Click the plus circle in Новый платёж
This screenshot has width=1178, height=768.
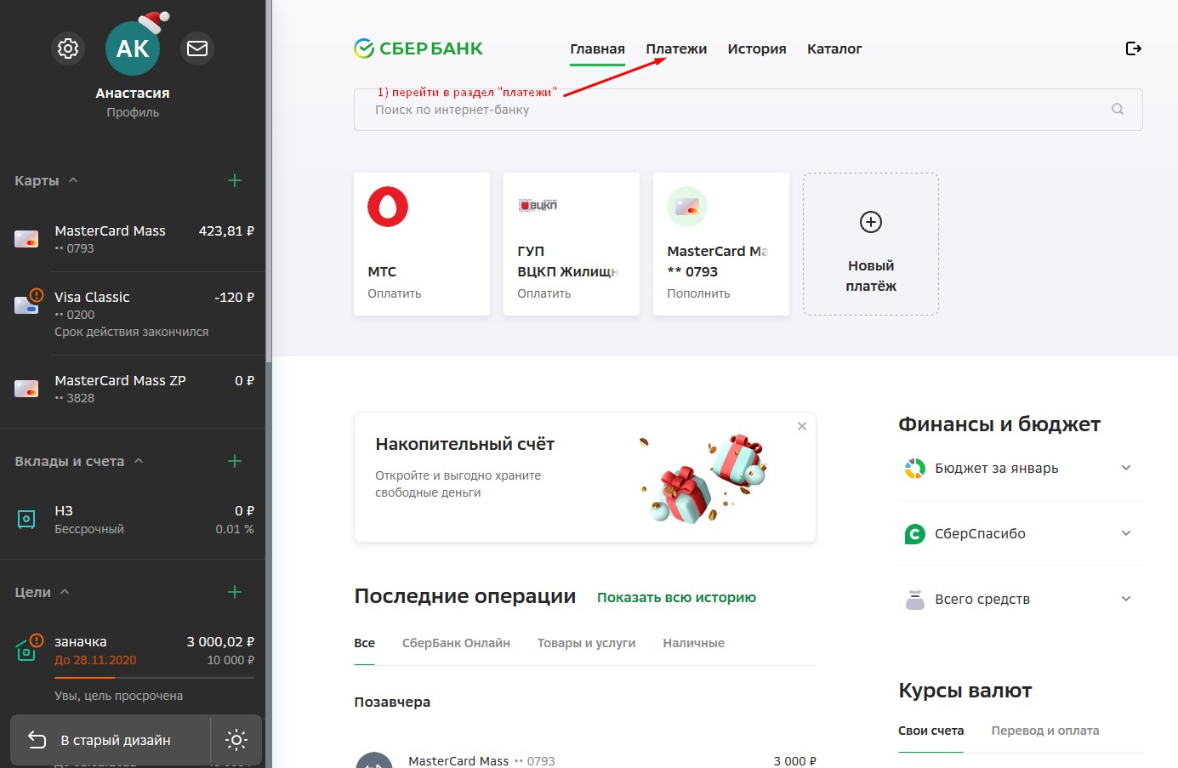click(x=871, y=222)
